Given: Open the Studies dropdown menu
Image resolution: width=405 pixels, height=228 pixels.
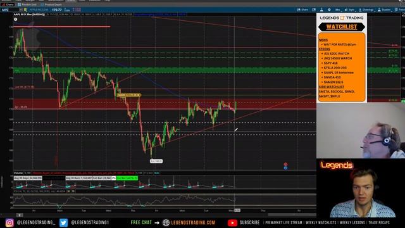Looking at the screenshot, I should (x=384, y=10).
